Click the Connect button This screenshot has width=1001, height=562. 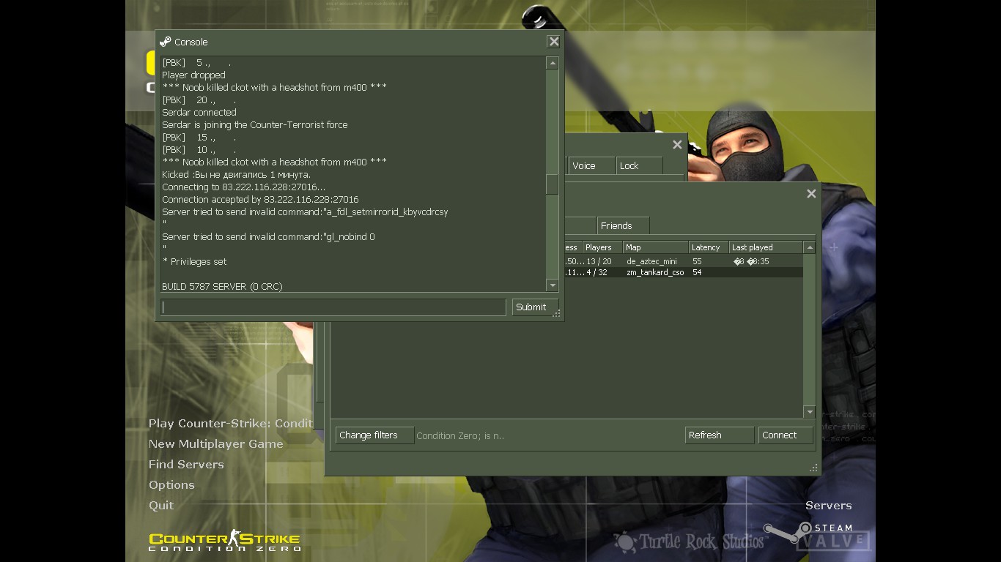point(785,435)
